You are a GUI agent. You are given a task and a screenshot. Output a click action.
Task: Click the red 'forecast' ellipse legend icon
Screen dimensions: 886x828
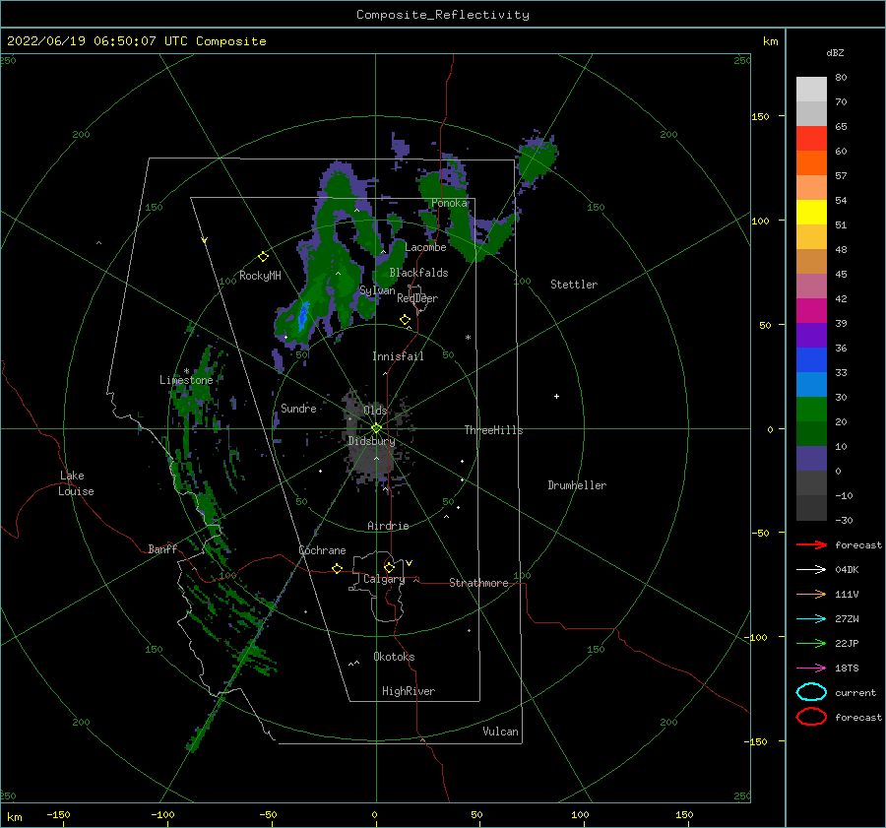pos(811,717)
